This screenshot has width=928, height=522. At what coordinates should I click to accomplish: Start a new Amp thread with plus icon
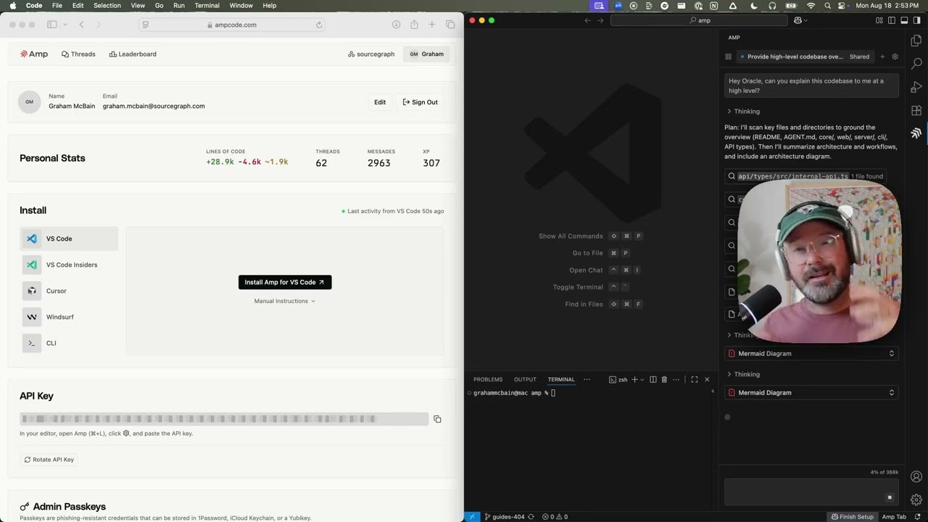(882, 57)
